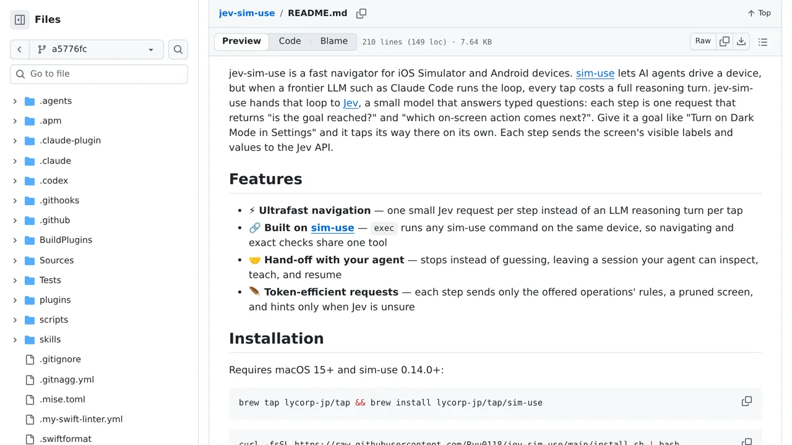This screenshot has width=792, height=445.
Task: Open the .agents folder
Action: (56, 101)
